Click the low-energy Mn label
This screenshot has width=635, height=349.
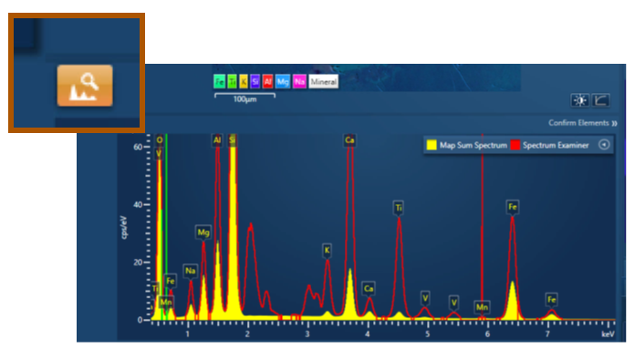[x=166, y=303]
